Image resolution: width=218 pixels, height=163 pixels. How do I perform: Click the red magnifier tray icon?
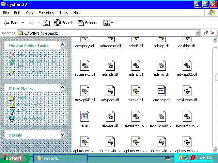193,158
